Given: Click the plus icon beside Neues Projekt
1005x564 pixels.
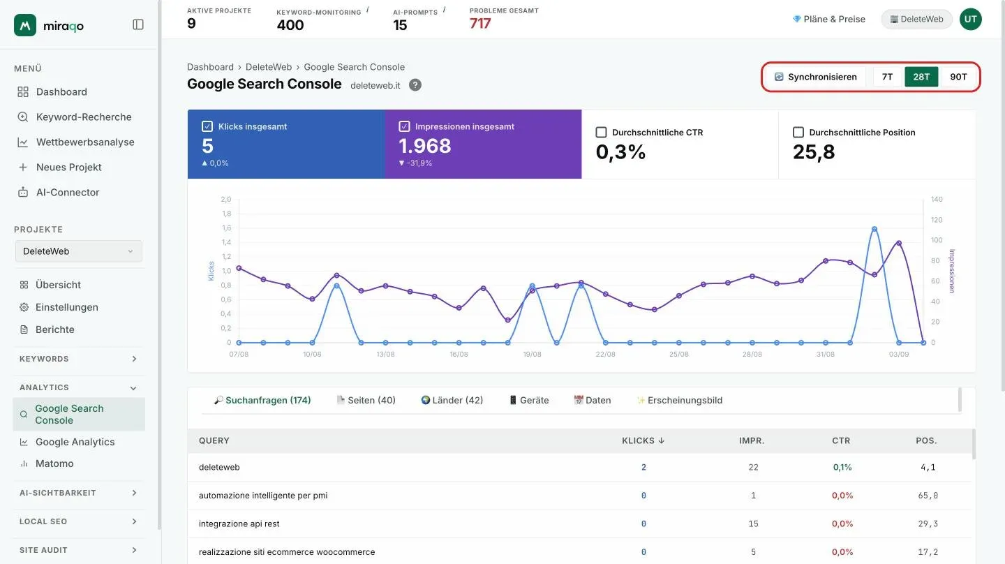Looking at the screenshot, I should [23, 167].
